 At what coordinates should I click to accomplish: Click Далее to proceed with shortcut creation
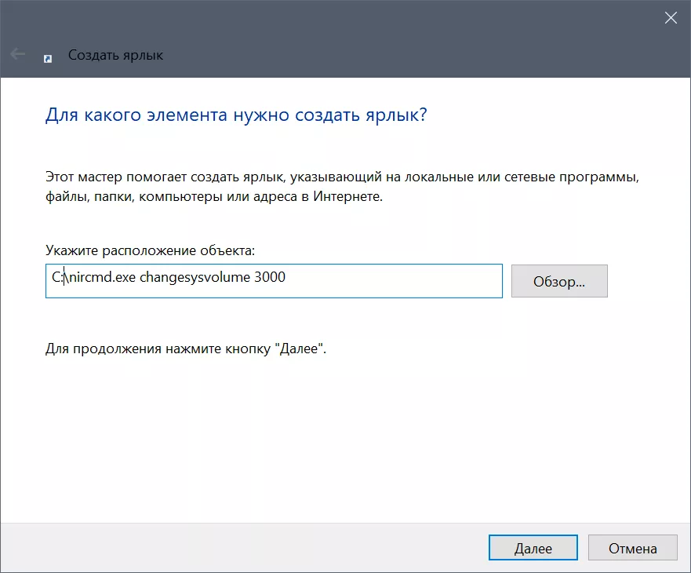coord(533,547)
